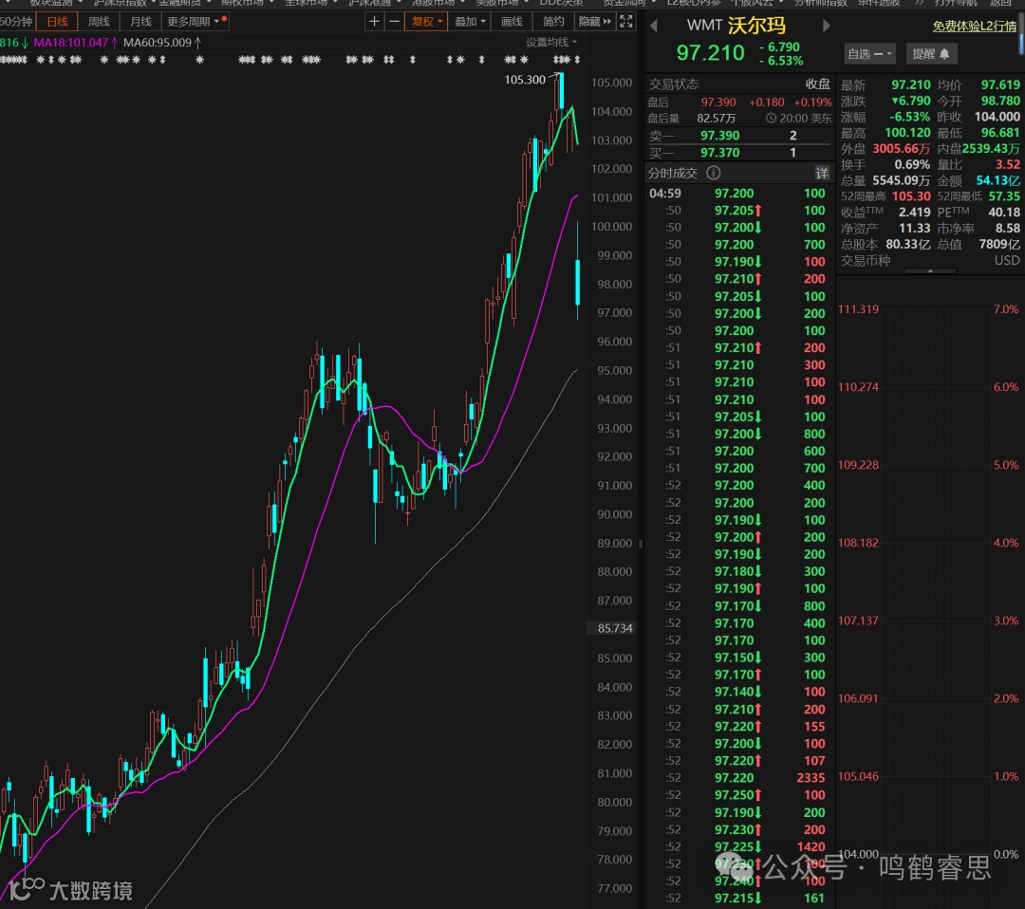Viewport: 1025px width, 909px height.
Task: Go to next stock with right arrow
Action: click(x=827, y=27)
